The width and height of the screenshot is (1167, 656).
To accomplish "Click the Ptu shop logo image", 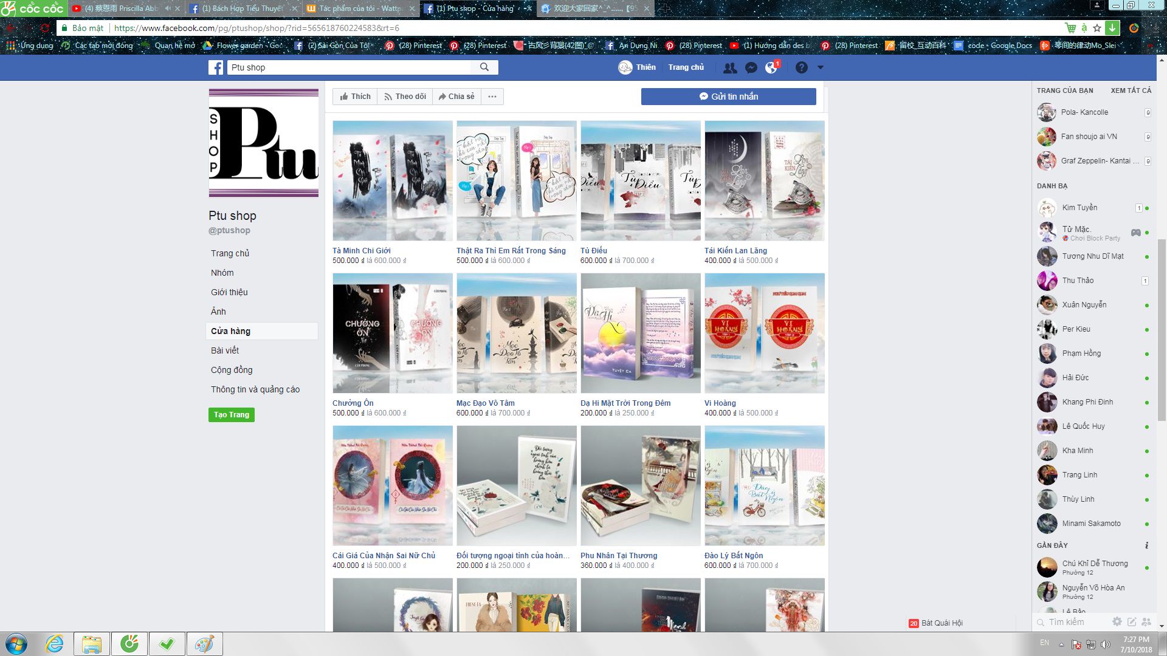I will click(x=263, y=143).
